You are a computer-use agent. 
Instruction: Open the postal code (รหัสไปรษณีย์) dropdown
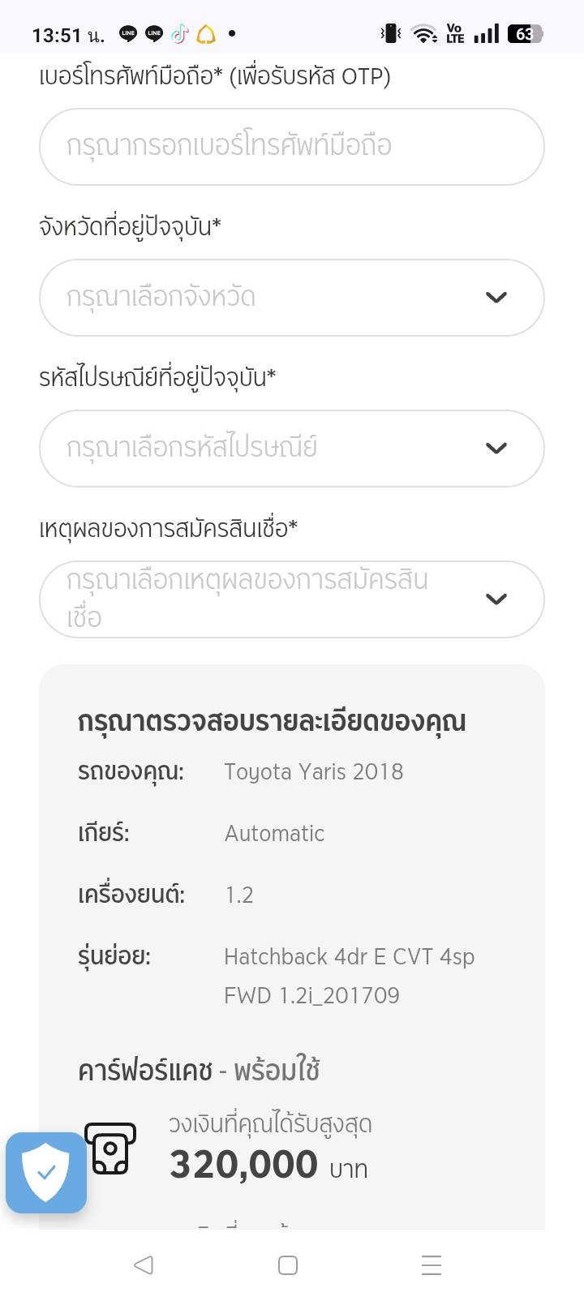(x=276, y=449)
